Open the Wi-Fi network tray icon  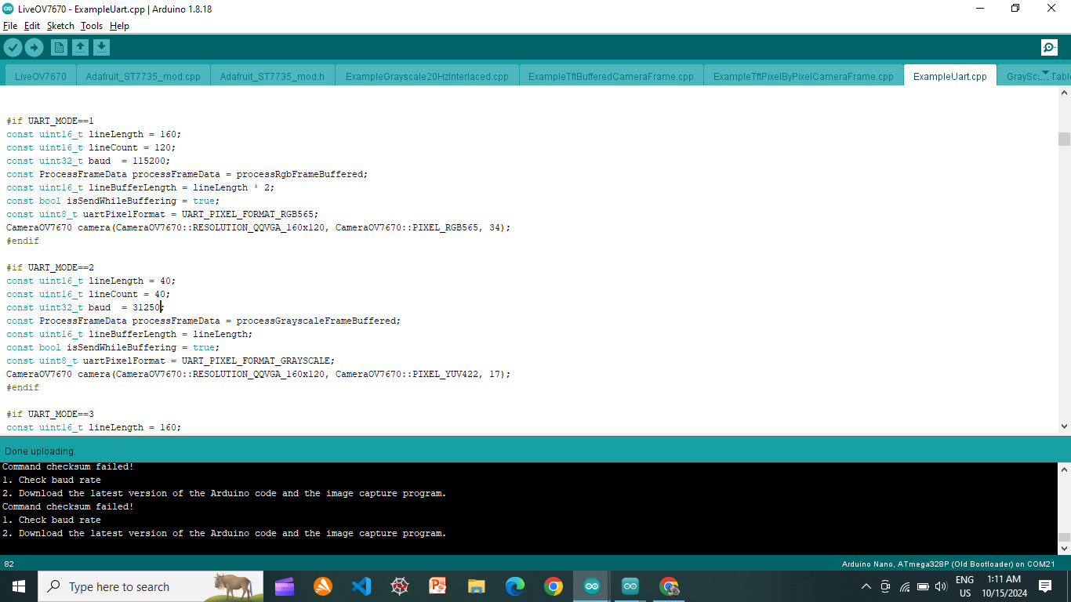tap(904, 586)
